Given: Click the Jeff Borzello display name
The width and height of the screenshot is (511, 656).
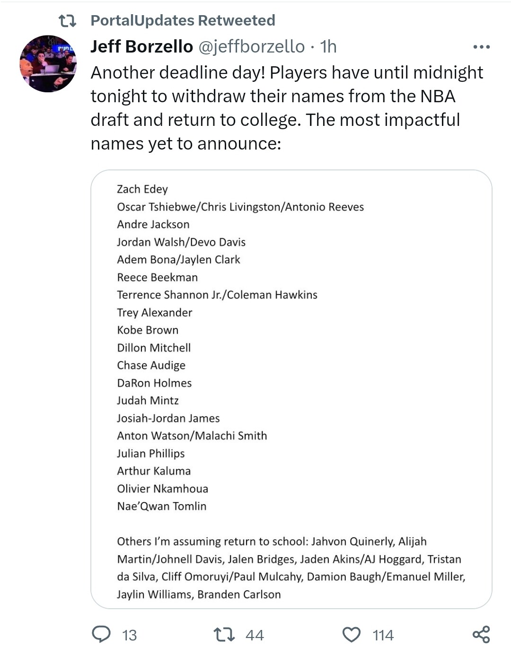Looking at the screenshot, I should pos(141,46).
